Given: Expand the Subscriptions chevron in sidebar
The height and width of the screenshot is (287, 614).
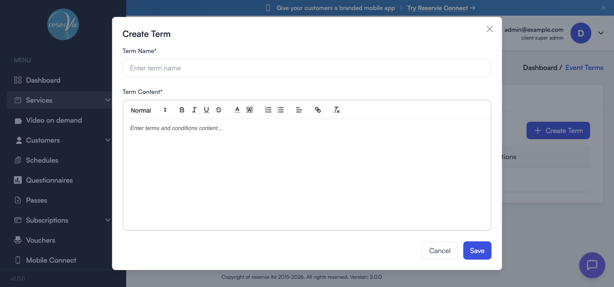Looking at the screenshot, I should point(108,220).
